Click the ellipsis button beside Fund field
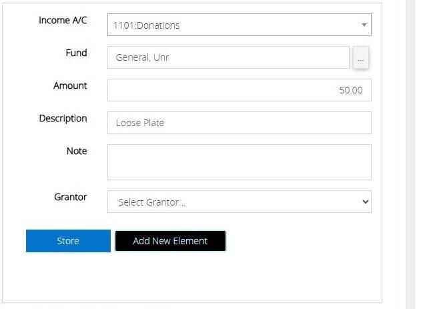The image size is (425, 309). tap(360, 58)
